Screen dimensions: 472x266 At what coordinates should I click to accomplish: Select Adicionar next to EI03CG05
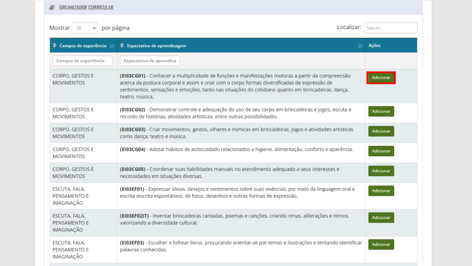381,171
